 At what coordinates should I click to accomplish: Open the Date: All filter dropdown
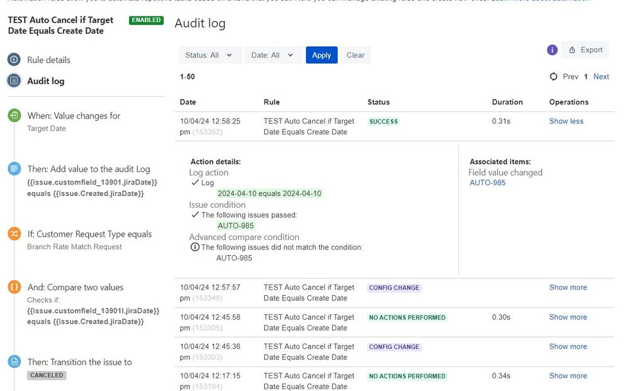(273, 55)
